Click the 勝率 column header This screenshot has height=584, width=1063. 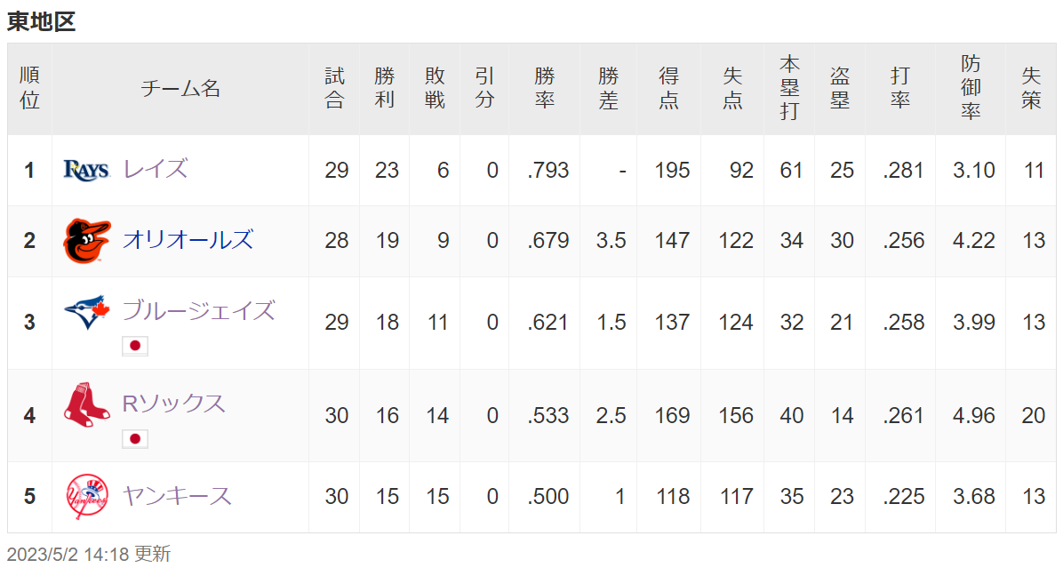pyautogui.click(x=544, y=88)
